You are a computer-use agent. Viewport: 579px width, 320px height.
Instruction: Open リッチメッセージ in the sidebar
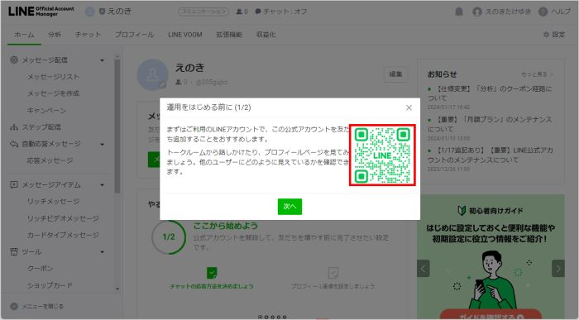point(53,202)
